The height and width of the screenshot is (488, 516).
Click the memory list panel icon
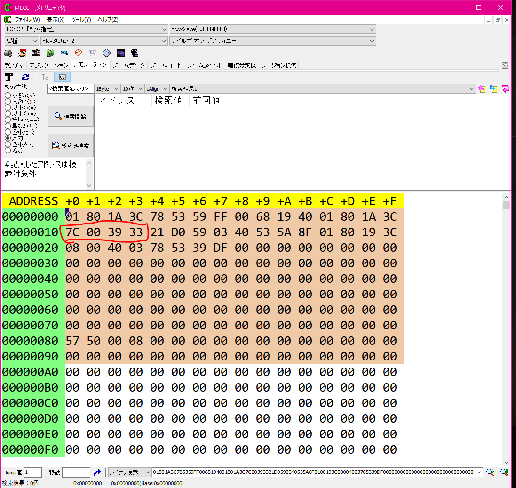pos(9,77)
